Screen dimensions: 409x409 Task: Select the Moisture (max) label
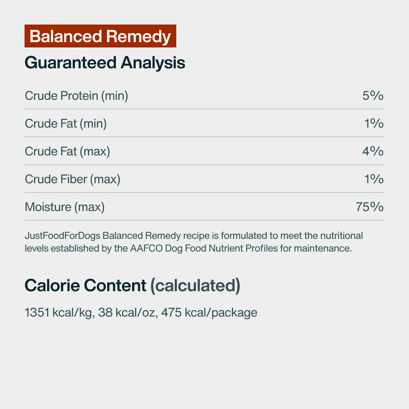pos(65,207)
